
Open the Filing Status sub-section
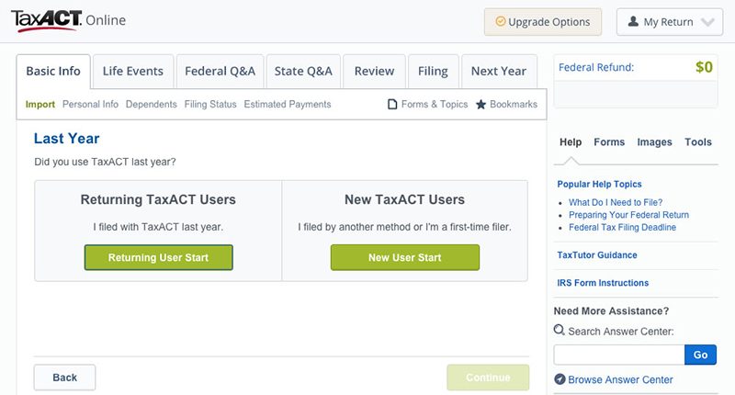click(x=210, y=105)
